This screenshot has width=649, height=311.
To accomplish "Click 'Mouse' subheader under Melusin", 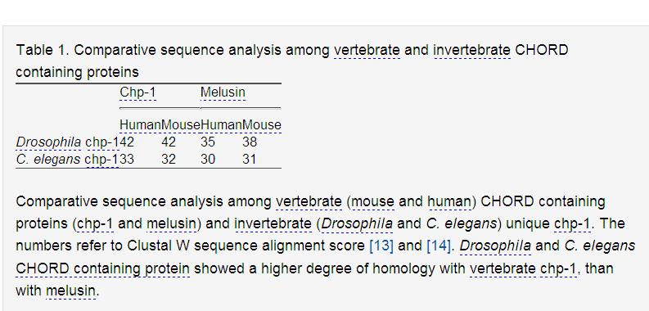I will tap(262, 125).
